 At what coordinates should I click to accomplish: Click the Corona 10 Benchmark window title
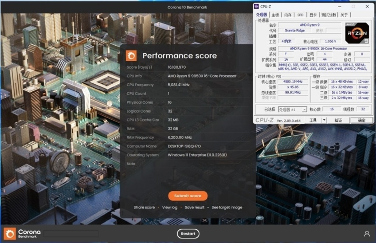click(187, 7)
